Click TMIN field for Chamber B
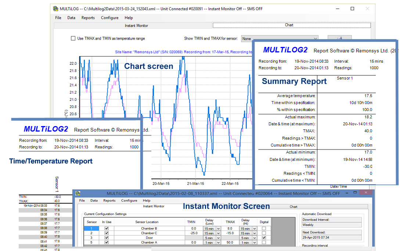This screenshot has width=407, height=251. pos(194,228)
